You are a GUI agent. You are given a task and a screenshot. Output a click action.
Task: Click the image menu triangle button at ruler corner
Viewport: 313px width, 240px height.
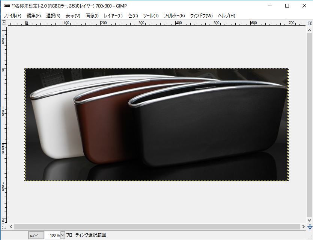(x=4, y=23)
